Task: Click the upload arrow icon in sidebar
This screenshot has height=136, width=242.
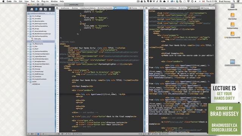Action: [50, 9]
